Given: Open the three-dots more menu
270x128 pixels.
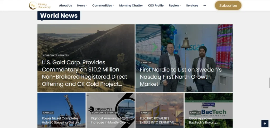Looking at the screenshot, I should tap(205, 6).
